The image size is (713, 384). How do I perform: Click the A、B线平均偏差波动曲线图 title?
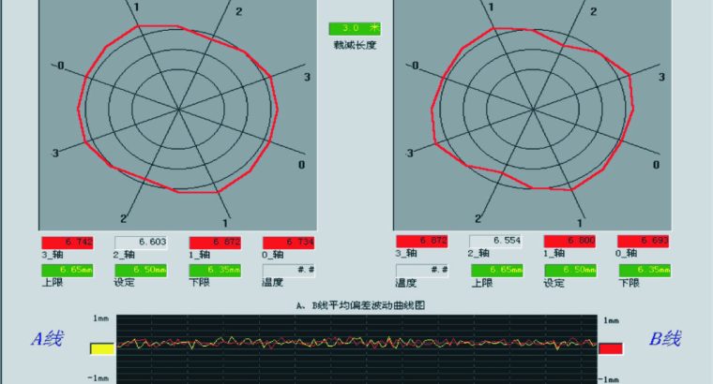coord(360,305)
